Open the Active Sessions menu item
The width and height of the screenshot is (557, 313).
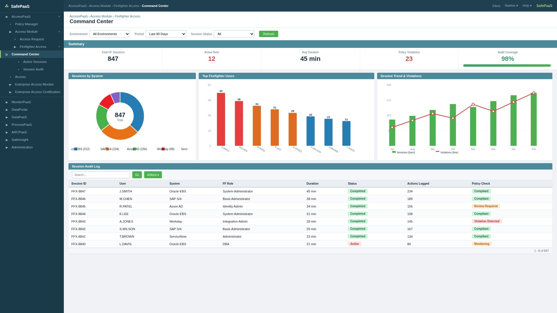[x=35, y=62]
